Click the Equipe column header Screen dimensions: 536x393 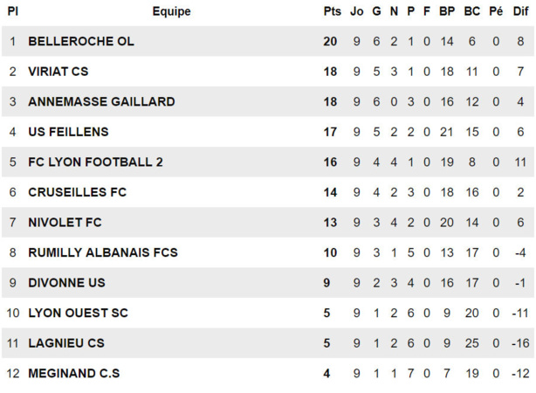point(171,11)
